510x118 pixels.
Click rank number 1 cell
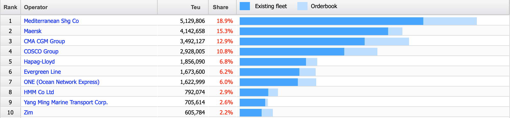tap(10, 21)
